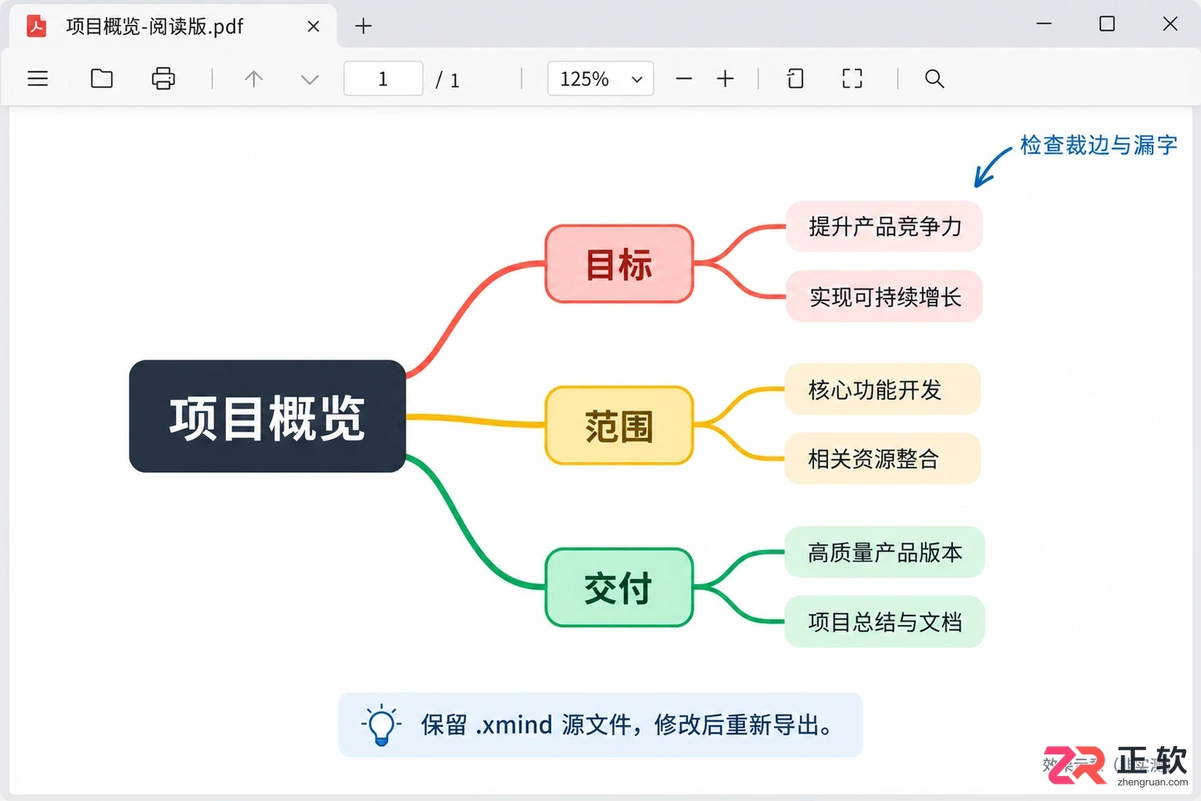The image size is (1201, 801).
Task: Select the 项目概览-阅读版.pdf tab
Action: point(173,26)
